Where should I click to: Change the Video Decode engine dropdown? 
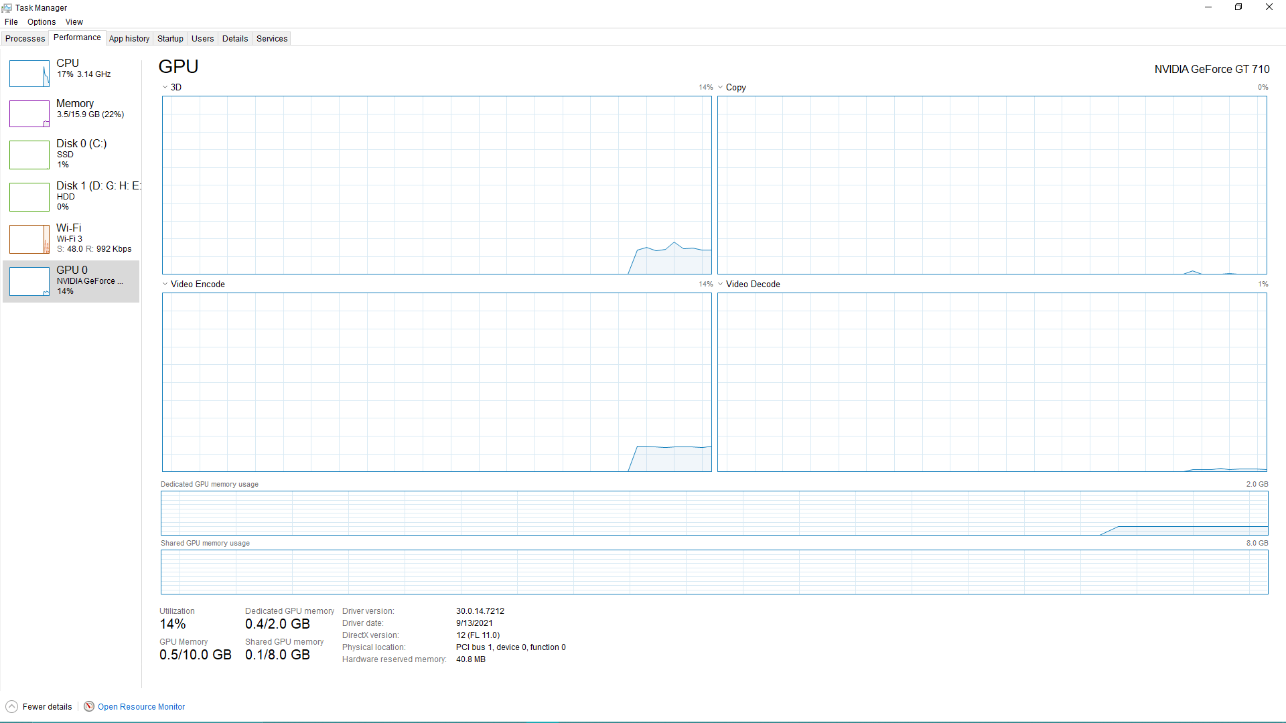point(721,284)
